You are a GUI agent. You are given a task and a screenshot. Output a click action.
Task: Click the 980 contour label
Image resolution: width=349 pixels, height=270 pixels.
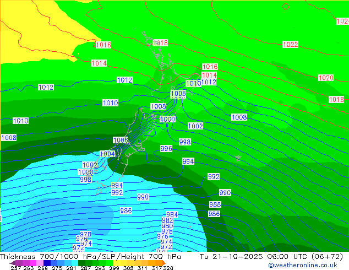pyautogui.click(x=167, y=226)
